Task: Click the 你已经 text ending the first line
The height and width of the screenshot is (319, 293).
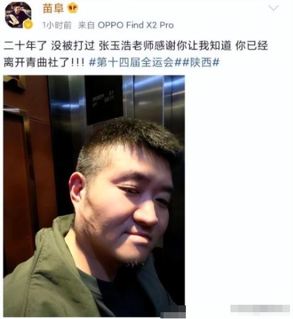Action: coord(251,46)
